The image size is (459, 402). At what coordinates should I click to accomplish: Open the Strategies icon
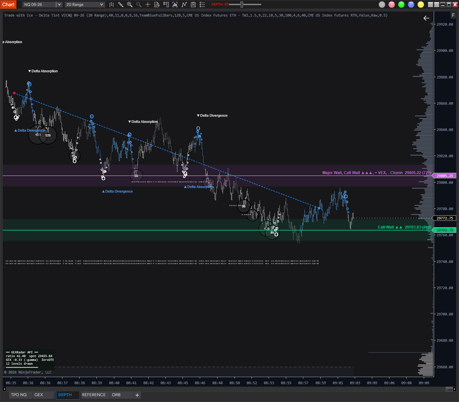point(184,5)
